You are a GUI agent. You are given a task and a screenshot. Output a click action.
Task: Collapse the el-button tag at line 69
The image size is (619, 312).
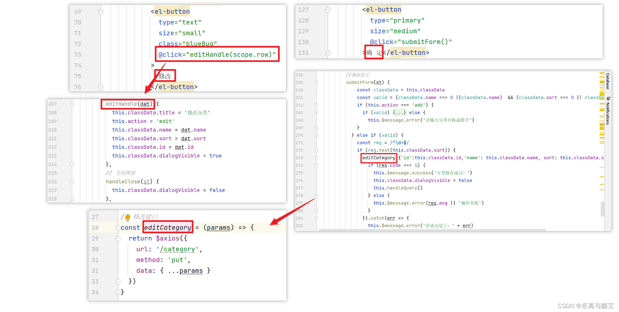tap(101, 12)
